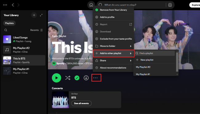Image resolution: width=200 pixels, height=114 pixels.
Task: Enable shuffle for the playlist
Action: click(x=68, y=78)
